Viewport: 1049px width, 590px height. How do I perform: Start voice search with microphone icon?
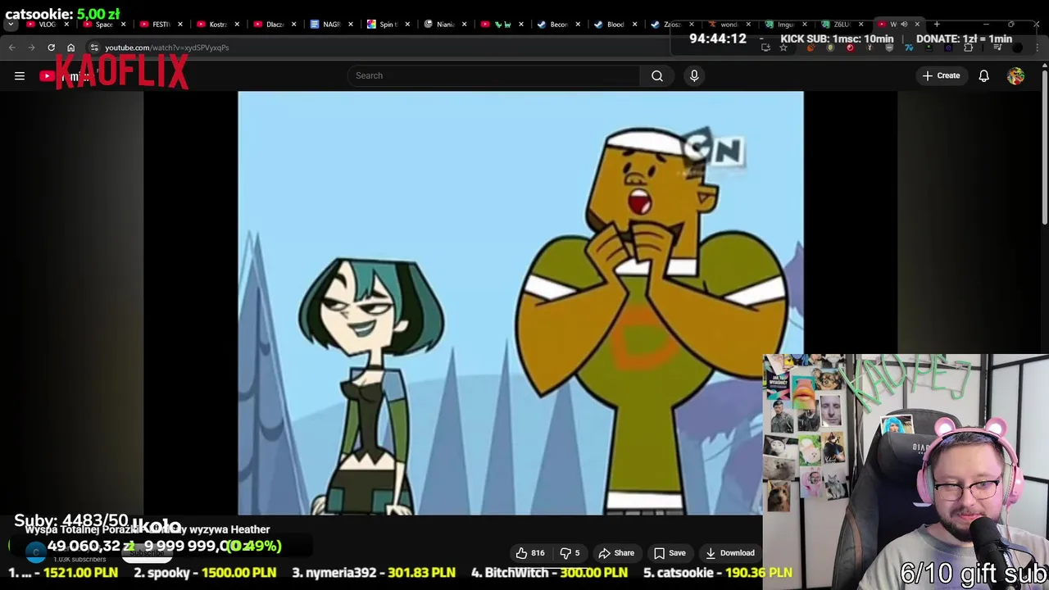[x=694, y=75]
